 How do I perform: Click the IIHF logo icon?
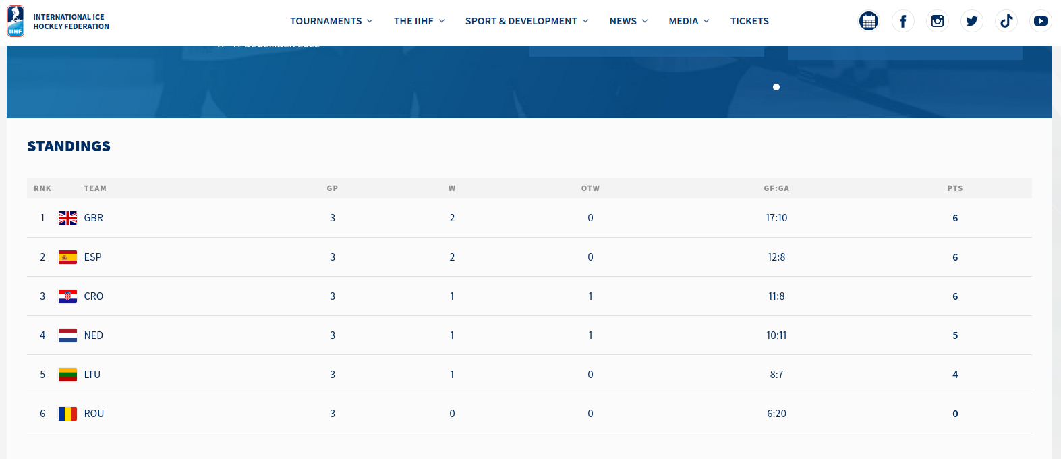click(16, 21)
